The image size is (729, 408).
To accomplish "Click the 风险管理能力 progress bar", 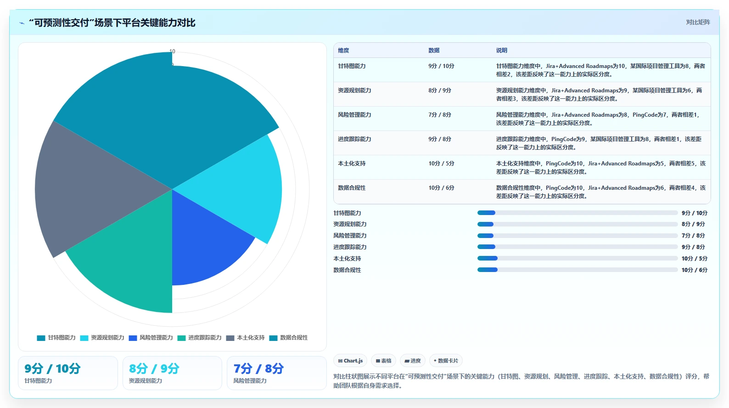I will click(x=578, y=236).
